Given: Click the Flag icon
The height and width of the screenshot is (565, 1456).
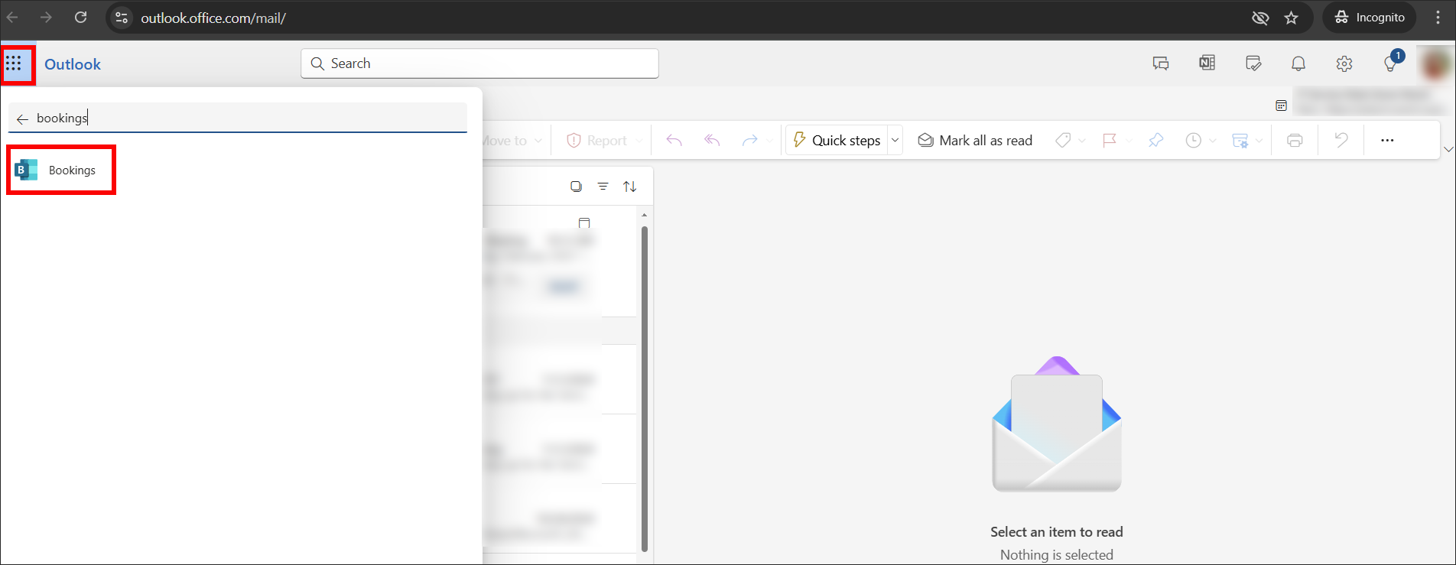Looking at the screenshot, I should pos(1109,141).
